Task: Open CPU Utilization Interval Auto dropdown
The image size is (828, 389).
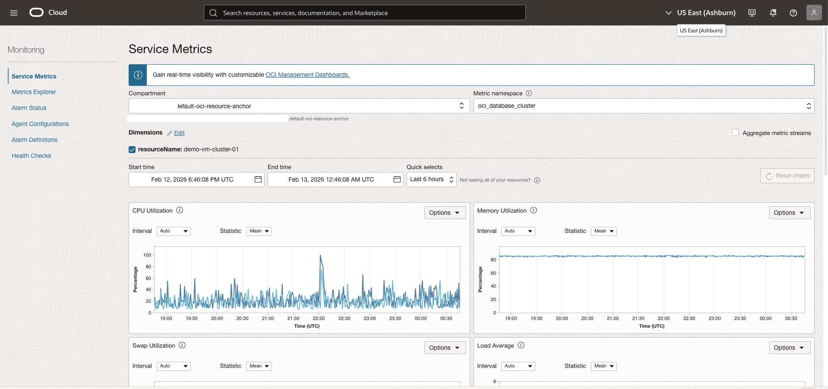Action: [x=174, y=231]
